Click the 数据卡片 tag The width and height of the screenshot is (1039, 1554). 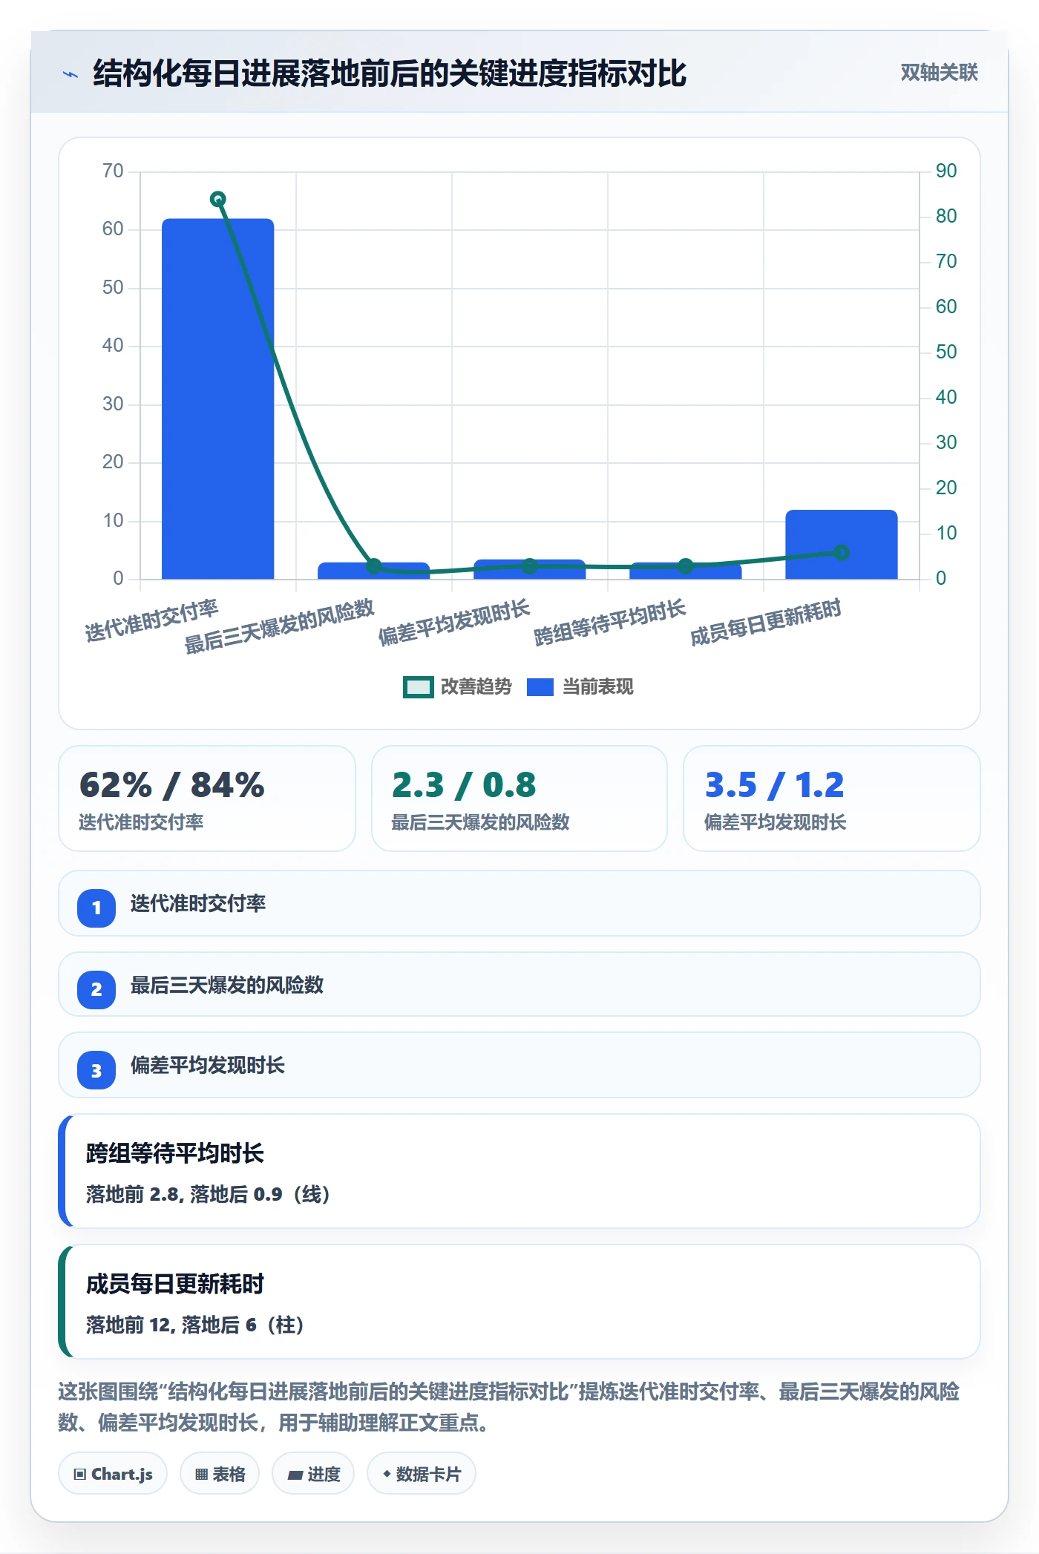(422, 1474)
